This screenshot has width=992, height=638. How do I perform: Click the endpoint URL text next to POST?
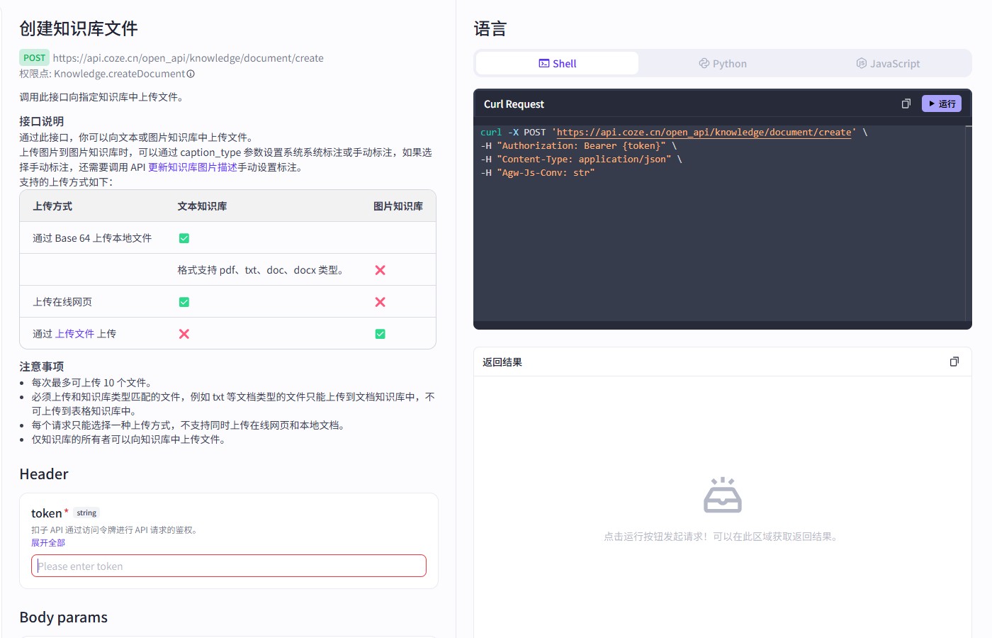[188, 58]
